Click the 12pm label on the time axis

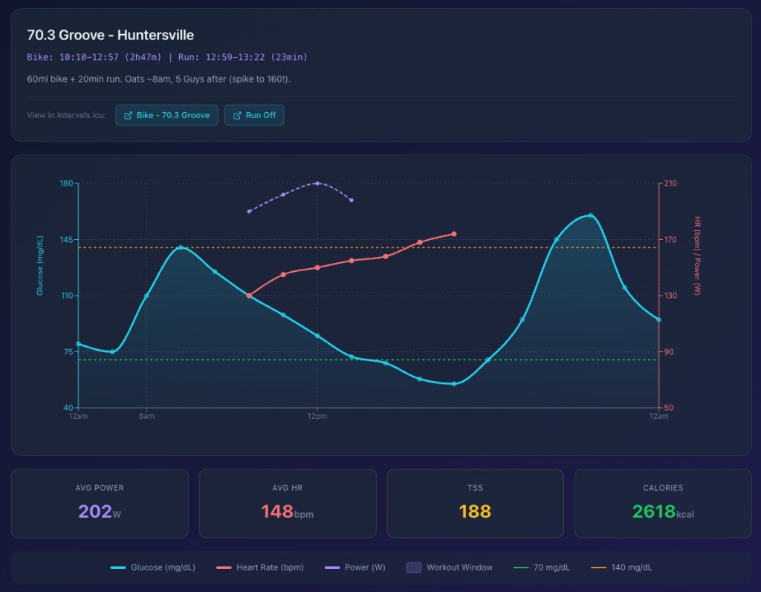pos(317,417)
